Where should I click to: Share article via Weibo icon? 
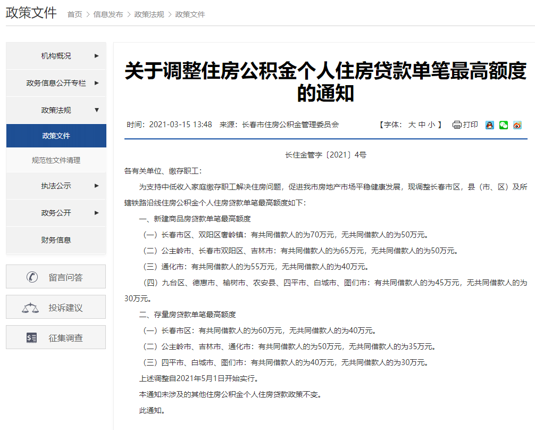tap(517, 125)
